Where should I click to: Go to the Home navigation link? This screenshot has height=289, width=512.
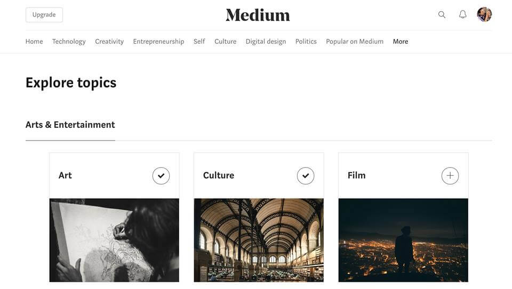(x=34, y=42)
